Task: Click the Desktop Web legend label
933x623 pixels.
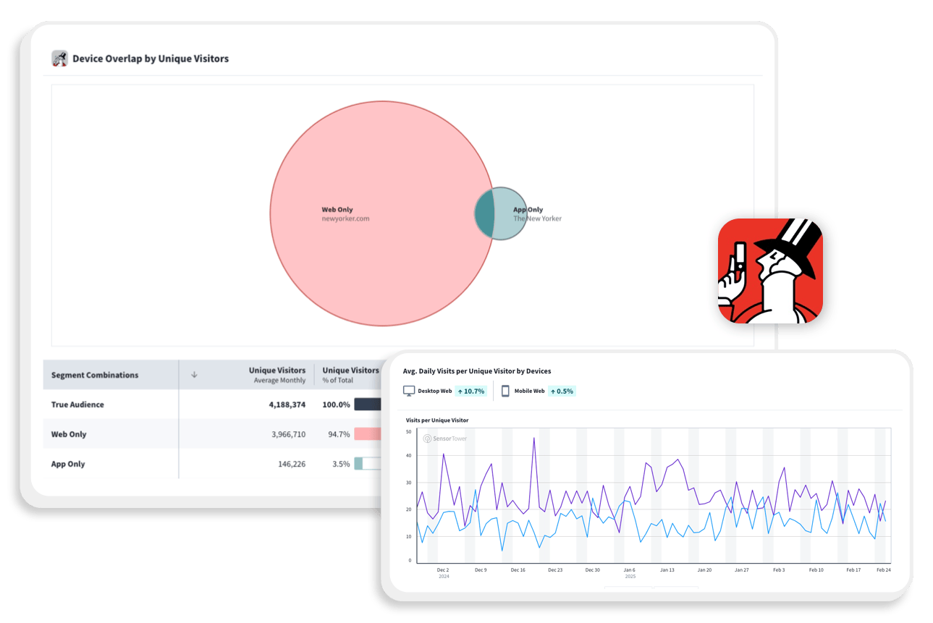Action: (x=435, y=391)
